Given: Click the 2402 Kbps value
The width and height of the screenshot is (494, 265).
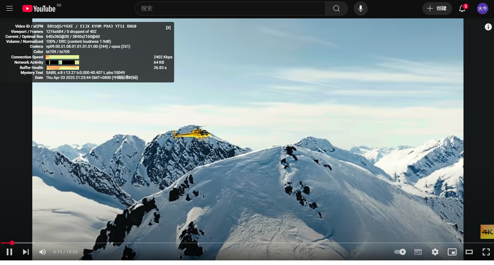Looking at the screenshot, I should 163,57.
